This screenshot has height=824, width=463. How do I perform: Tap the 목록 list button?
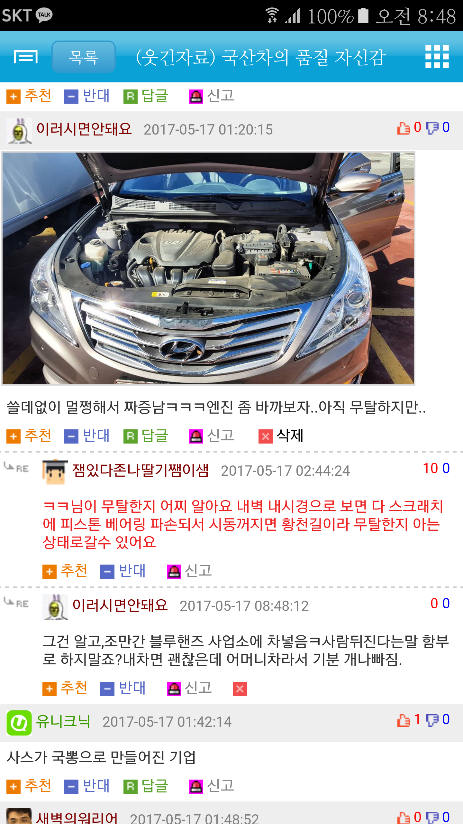pyautogui.click(x=84, y=57)
